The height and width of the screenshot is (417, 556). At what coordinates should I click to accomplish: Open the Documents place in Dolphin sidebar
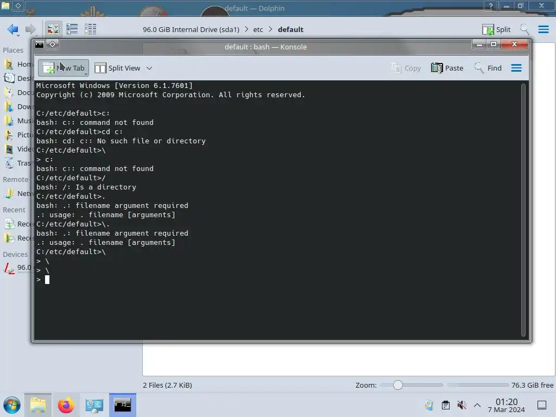tap(18, 92)
